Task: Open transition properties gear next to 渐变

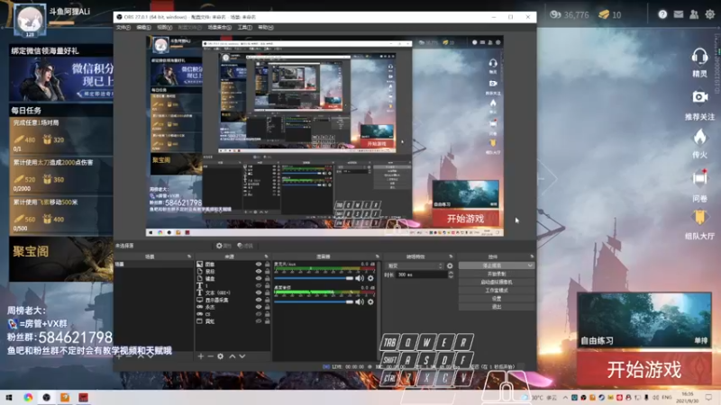Action: 450,265
